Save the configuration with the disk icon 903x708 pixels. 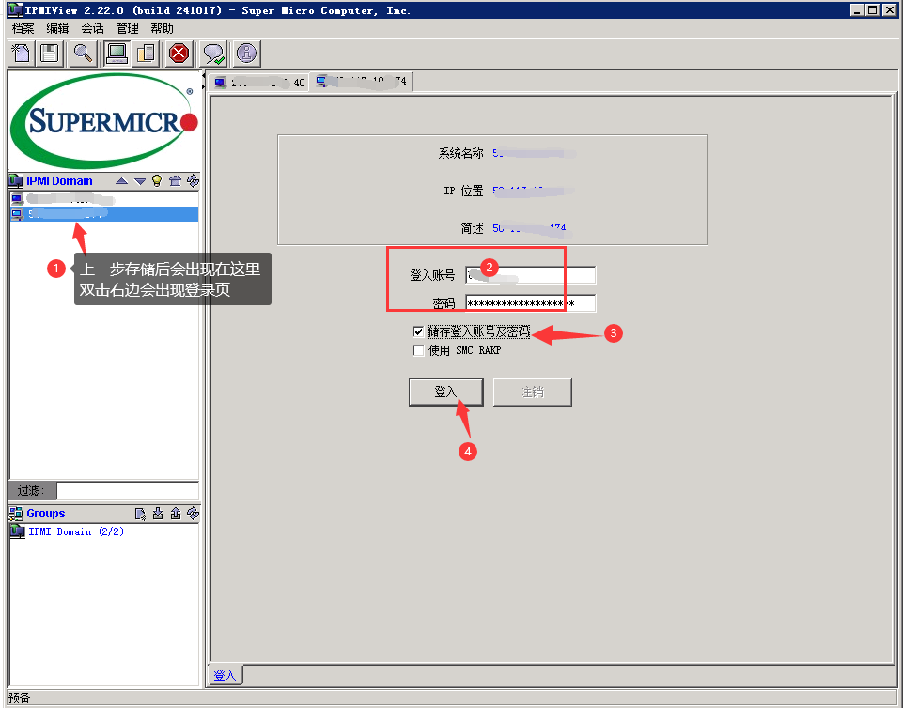[x=50, y=53]
